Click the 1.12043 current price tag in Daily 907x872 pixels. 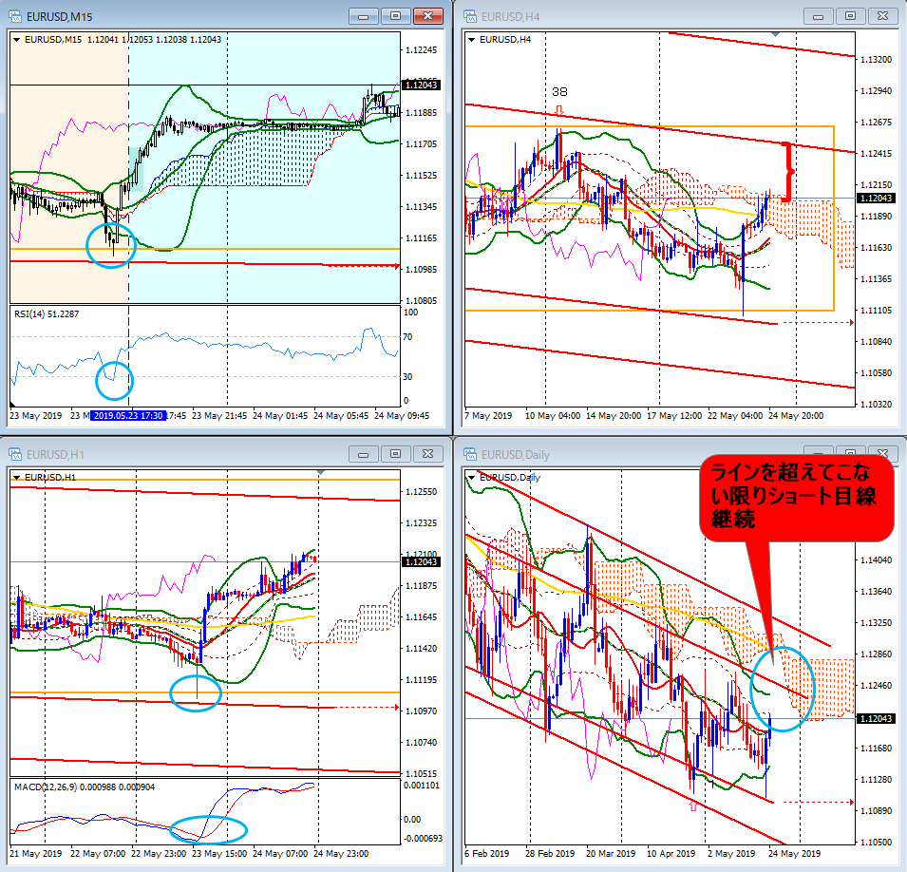tap(876, 718)
